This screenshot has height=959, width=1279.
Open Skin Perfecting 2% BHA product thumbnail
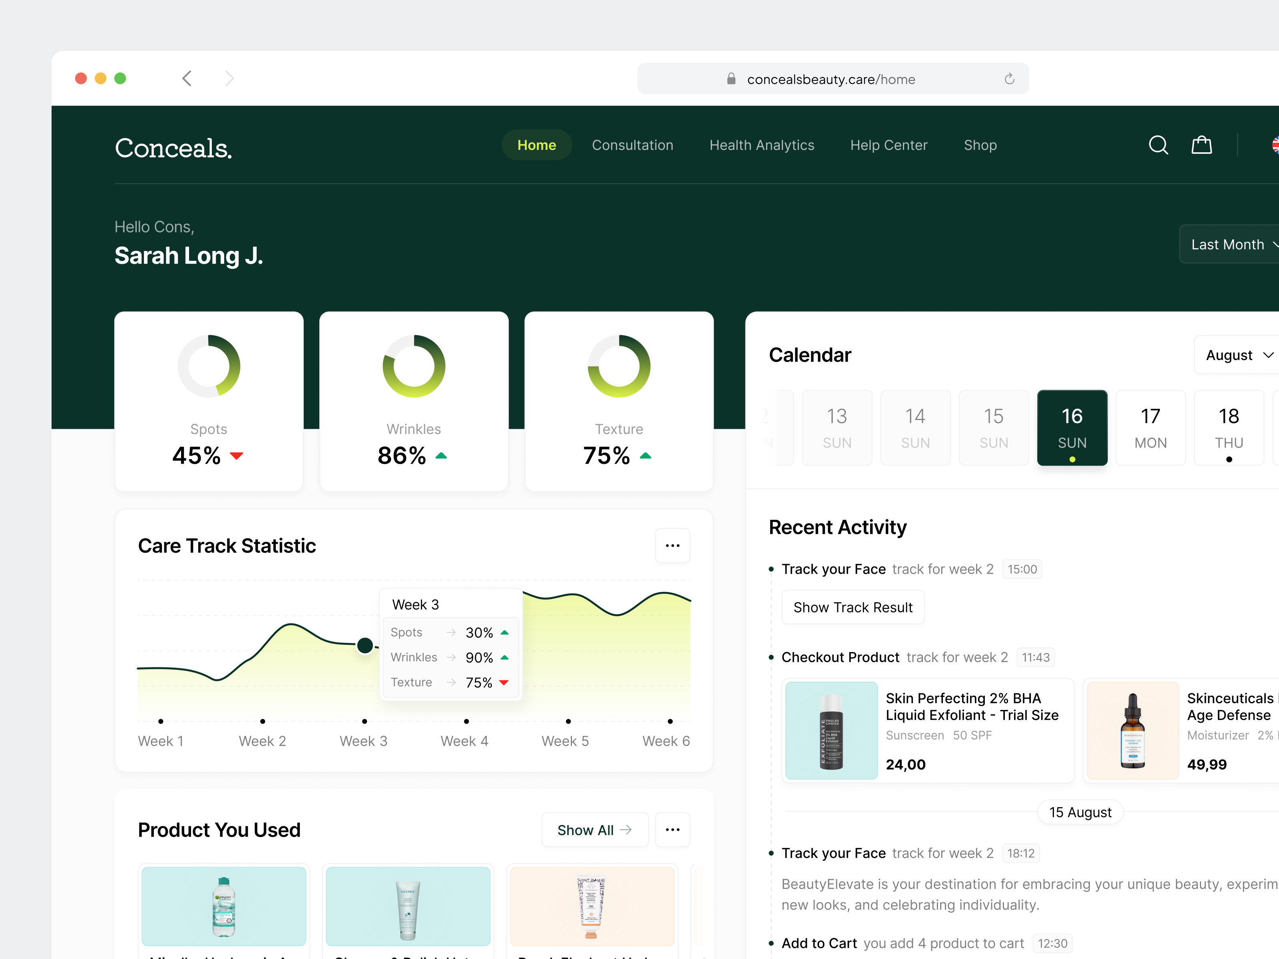pyautogui.click(x=831, y=731)
